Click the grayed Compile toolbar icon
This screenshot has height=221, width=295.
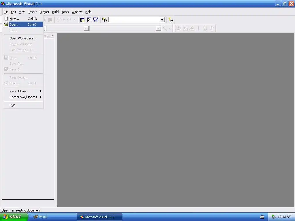(x=179, y=28)
